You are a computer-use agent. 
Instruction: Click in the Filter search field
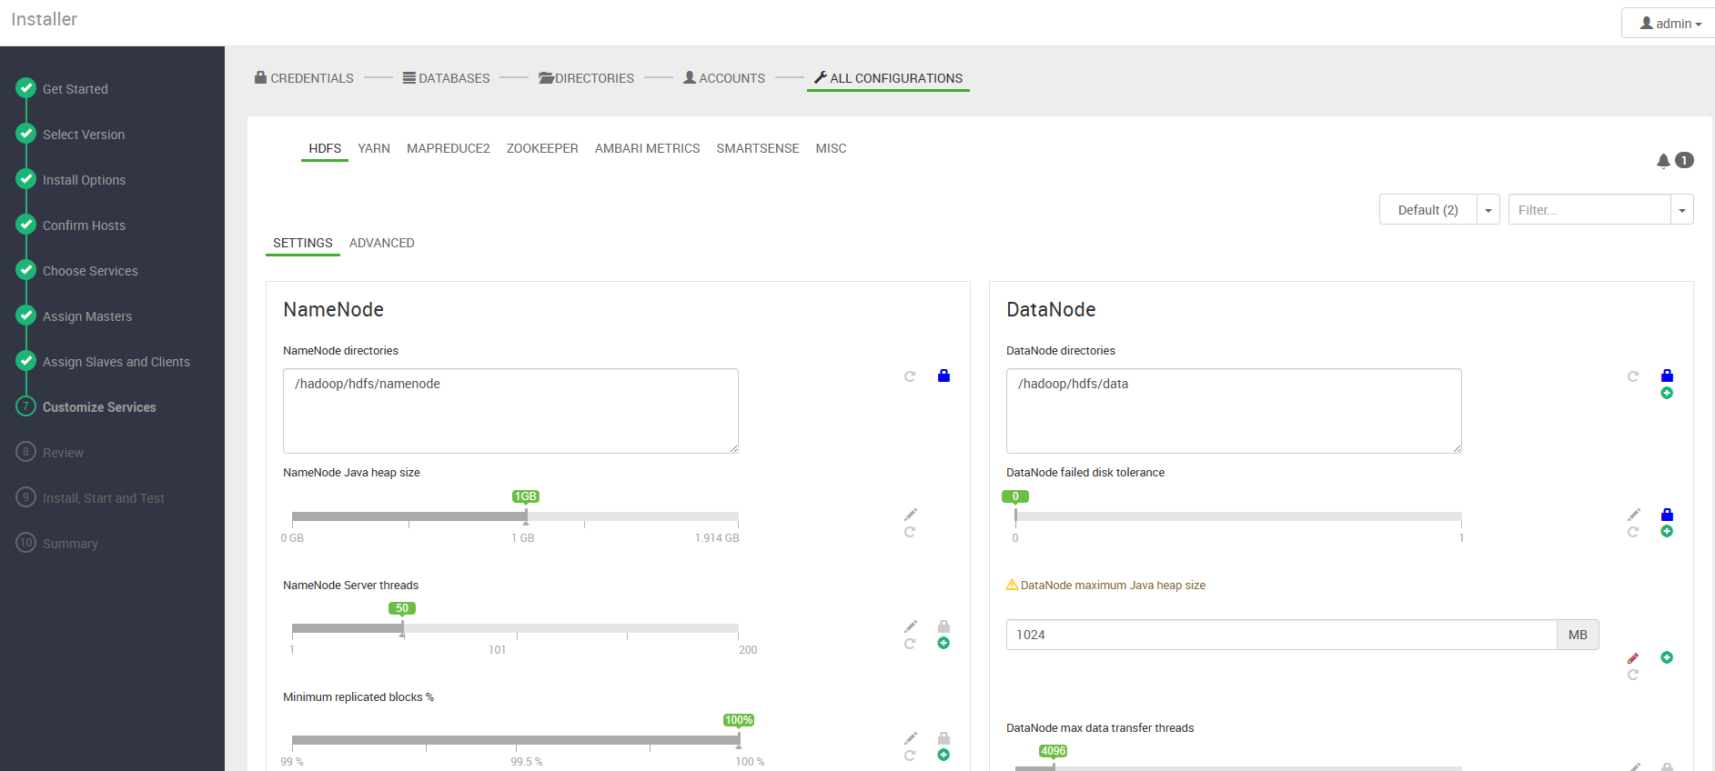[x=1589, y=210]
